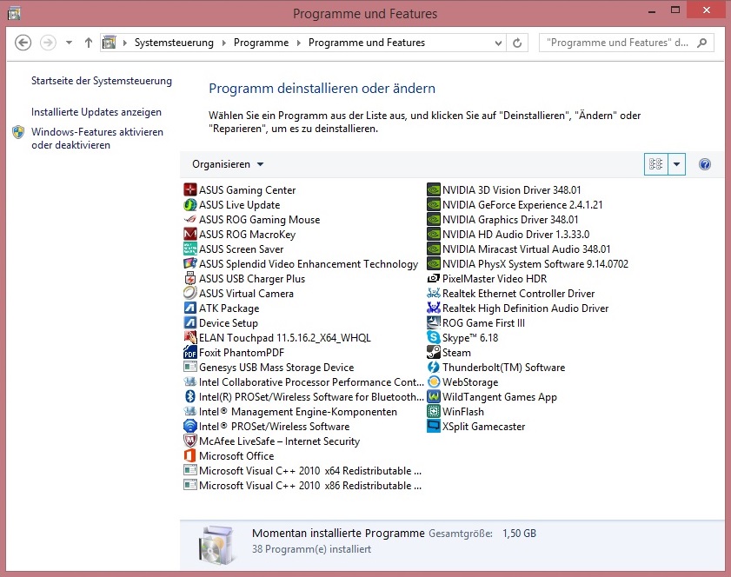This screenshot has height=577, width=731.
Task: Maximize the Programme und Features window
Action: (x=675, y=10)
